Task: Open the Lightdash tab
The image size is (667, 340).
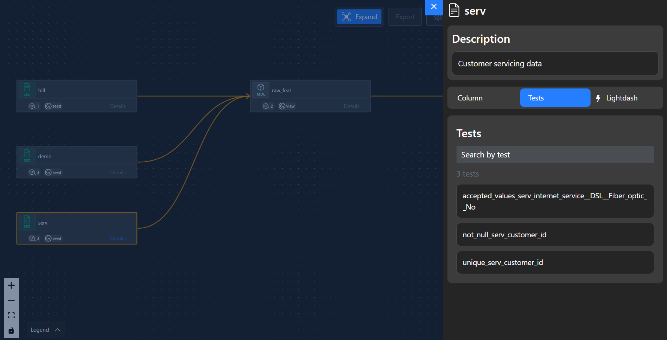Action: [621, 98]
